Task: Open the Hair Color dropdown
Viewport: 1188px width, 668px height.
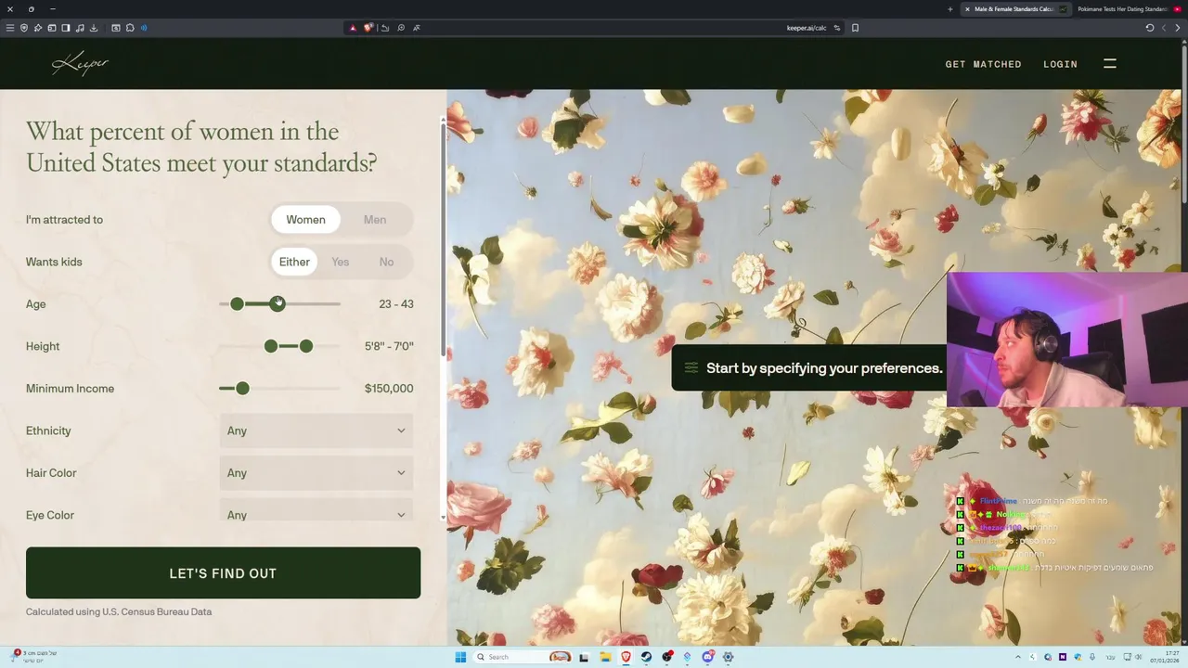Action: pyautogui.click(x=316, y=473)
